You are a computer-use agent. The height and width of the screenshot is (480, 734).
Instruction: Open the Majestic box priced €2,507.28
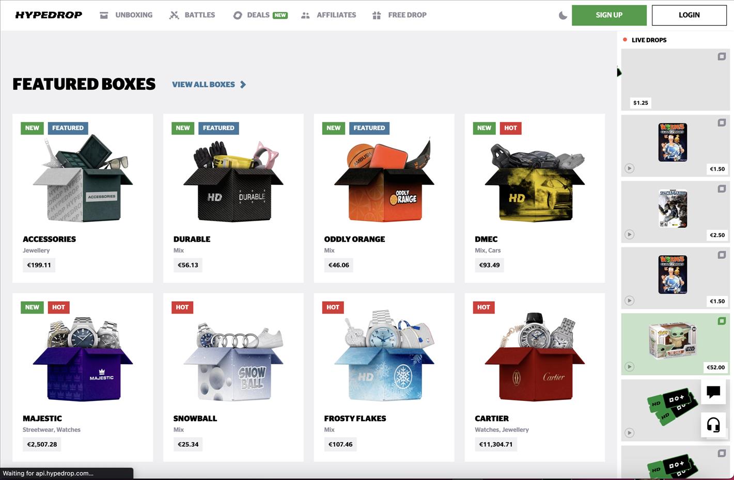(83, 377)
